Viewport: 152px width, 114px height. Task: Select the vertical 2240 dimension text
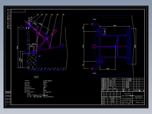[x=20, y=60]
